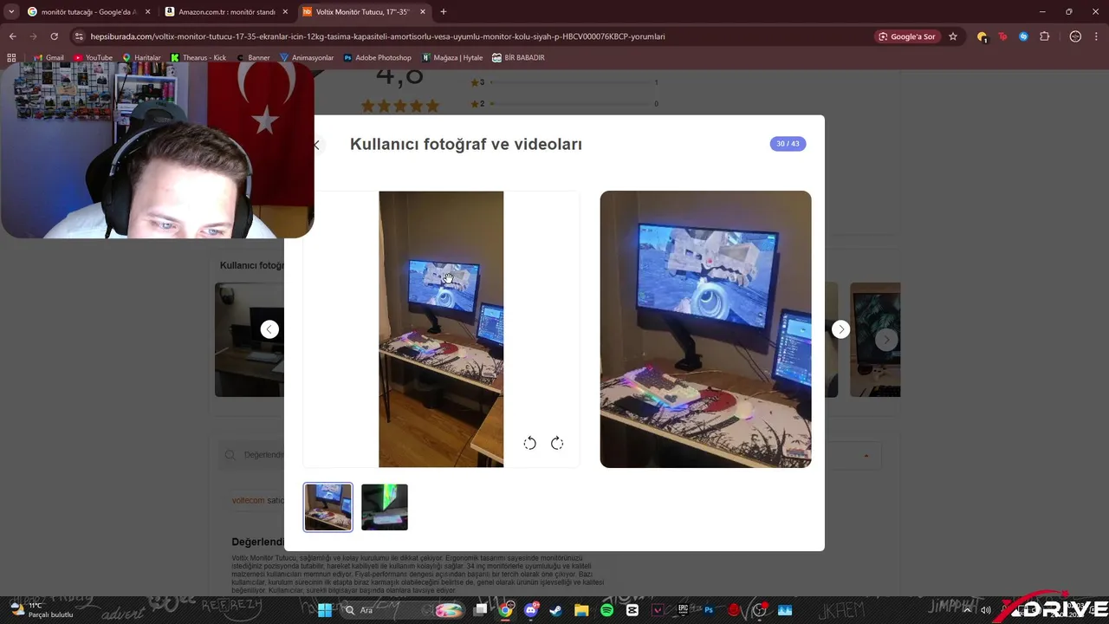Open the apps grid icon in bookmarks bar
Viewport: 1109px width, 624px height.
pos(11,58)
